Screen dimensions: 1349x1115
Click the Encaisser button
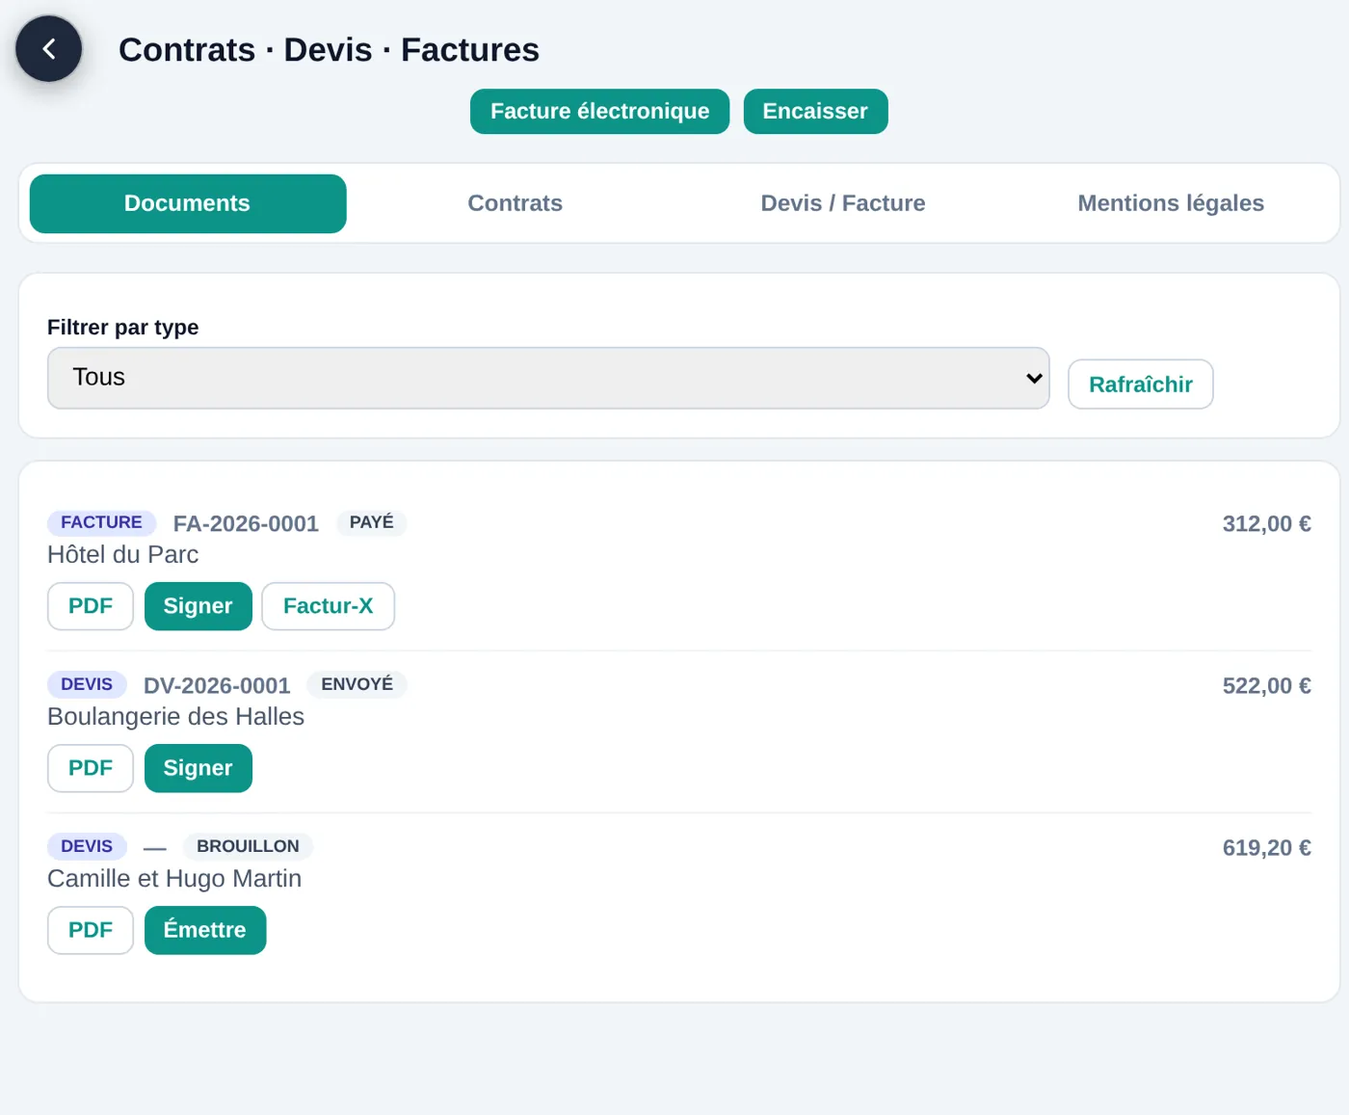point(815,112)
